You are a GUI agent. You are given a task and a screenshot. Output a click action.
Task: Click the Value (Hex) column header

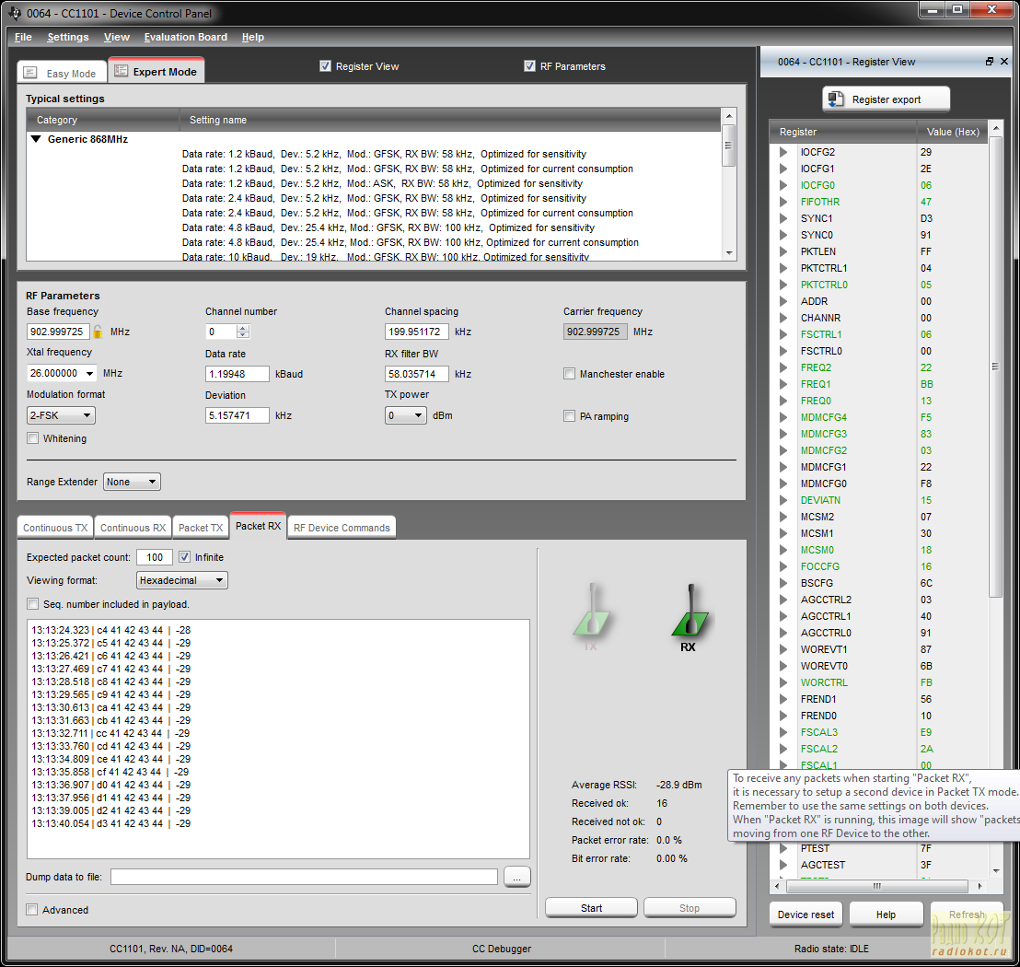[953, 132]
